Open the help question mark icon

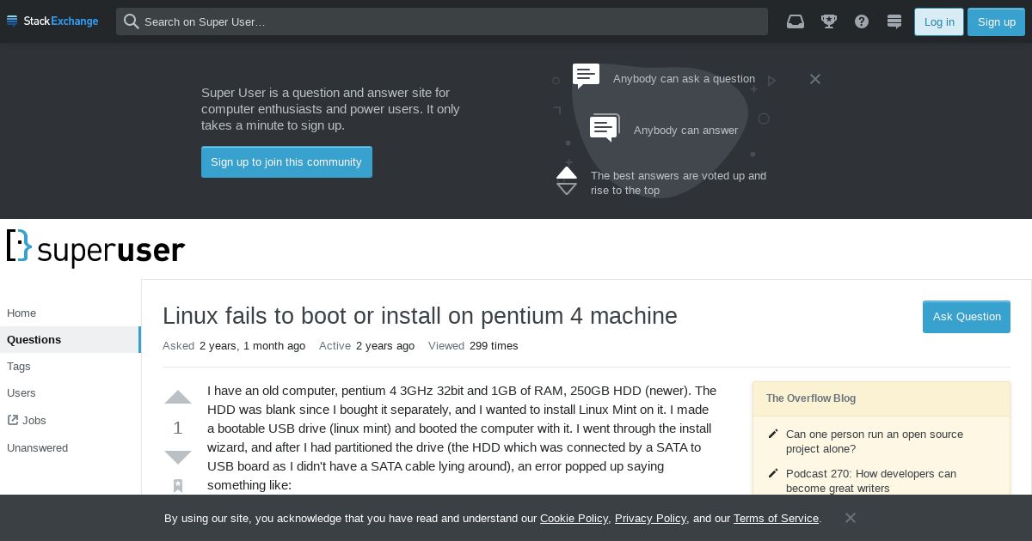click(862, 21)
